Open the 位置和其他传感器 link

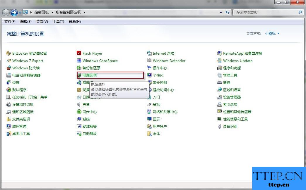237,112
